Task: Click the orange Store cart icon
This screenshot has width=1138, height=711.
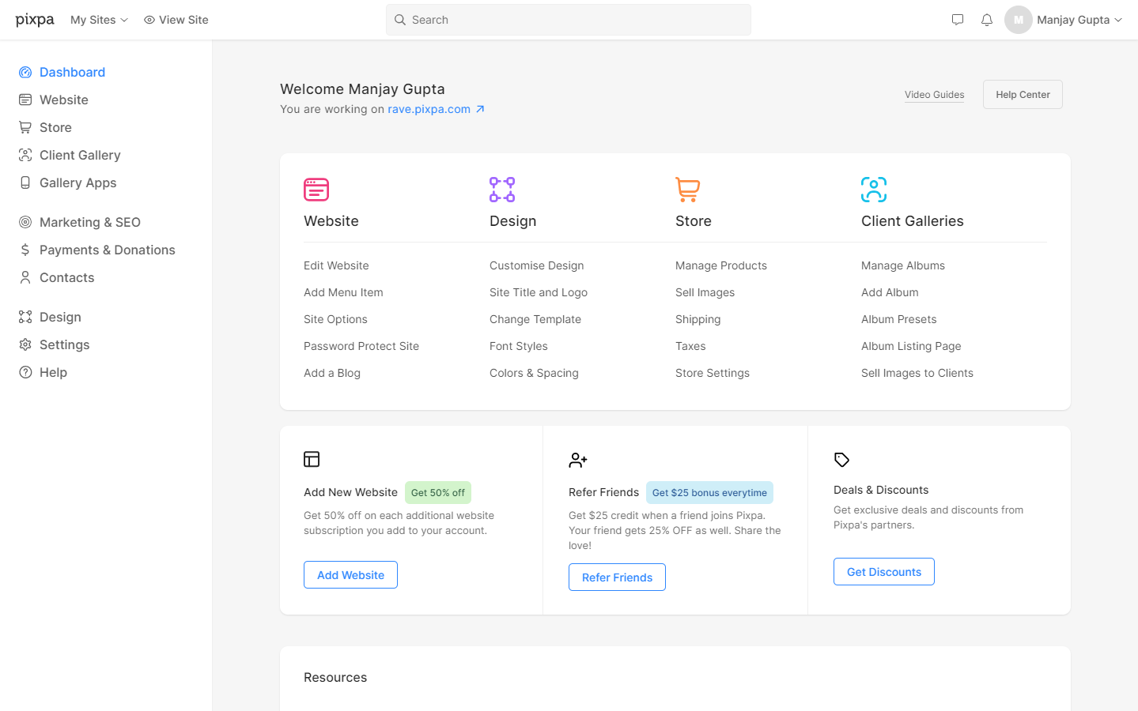Action: 687,190
